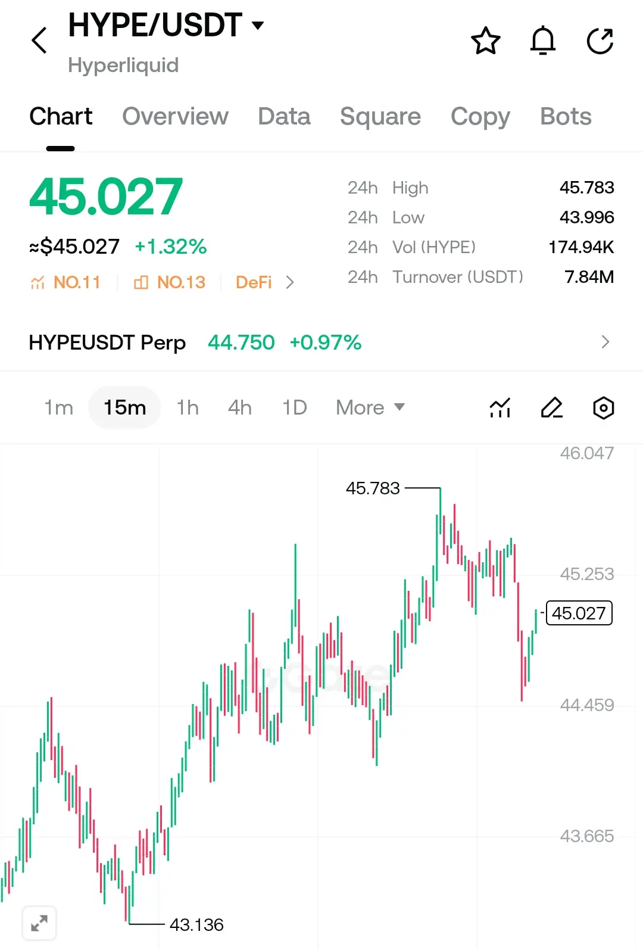The image size is (643, 950).
Task: Tap the 24h Vol value 174.94K
Action: tap(581, 247)
